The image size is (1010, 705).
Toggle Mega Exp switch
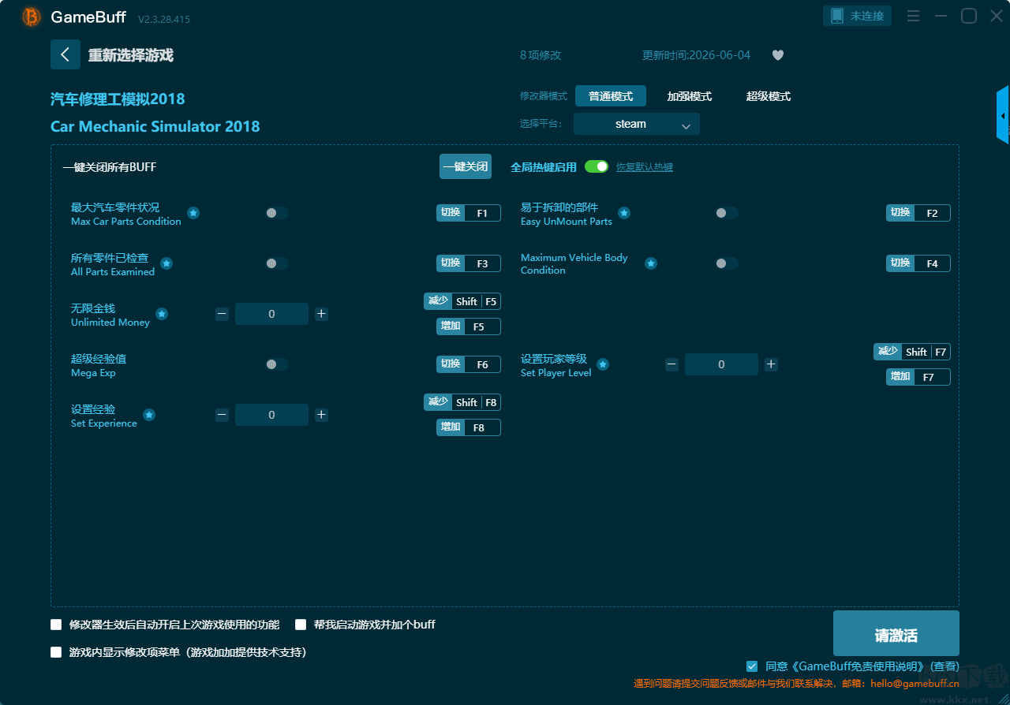coord(277,364)
